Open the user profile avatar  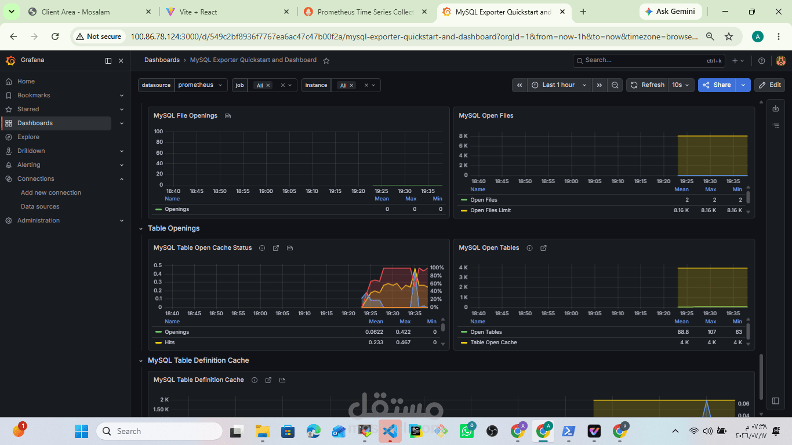(x=780, y=61)
